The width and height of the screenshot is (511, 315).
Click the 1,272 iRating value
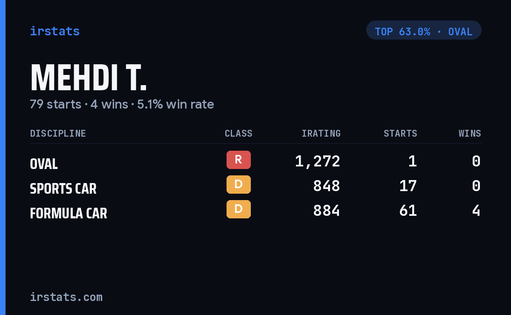pyautogui.click(x=318, y=161)
